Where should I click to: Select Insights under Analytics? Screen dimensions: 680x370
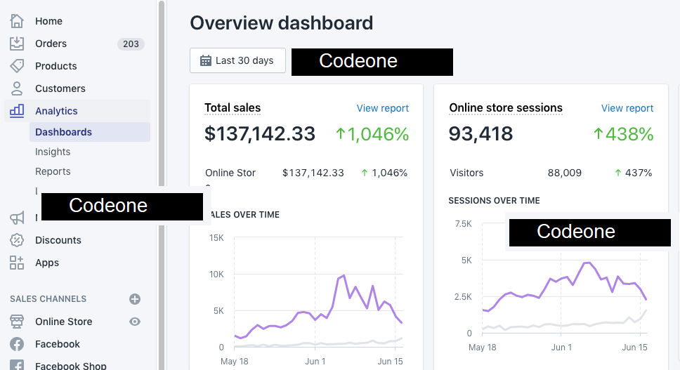[x=53, y=152]
